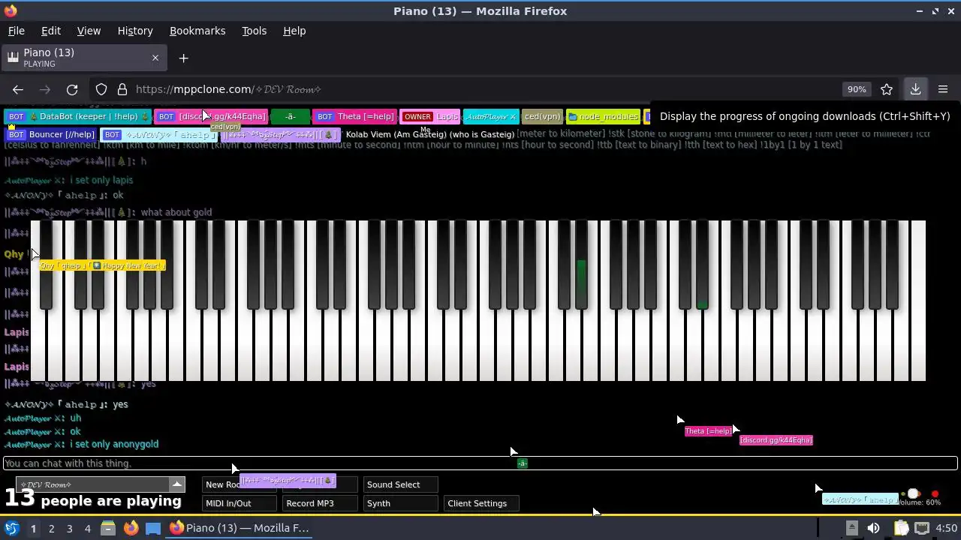Click the blue desktop icon in taskbar
Screen dimensions: 961x540
click(153, 528)
